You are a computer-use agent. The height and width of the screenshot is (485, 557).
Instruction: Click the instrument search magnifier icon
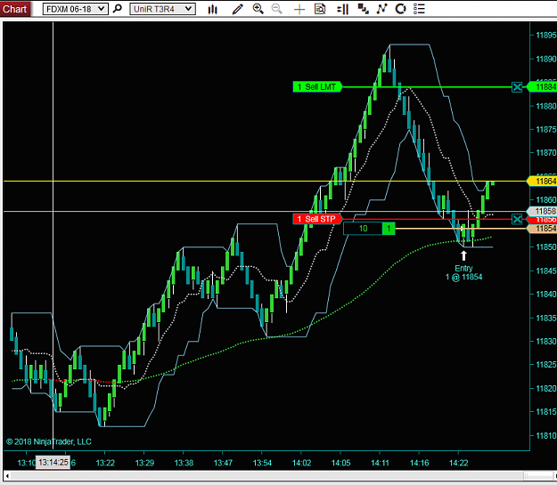[x=118, y=9]
